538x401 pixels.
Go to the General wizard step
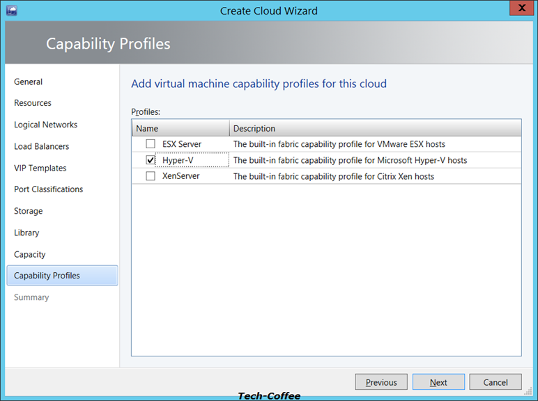tap(28, 81)
